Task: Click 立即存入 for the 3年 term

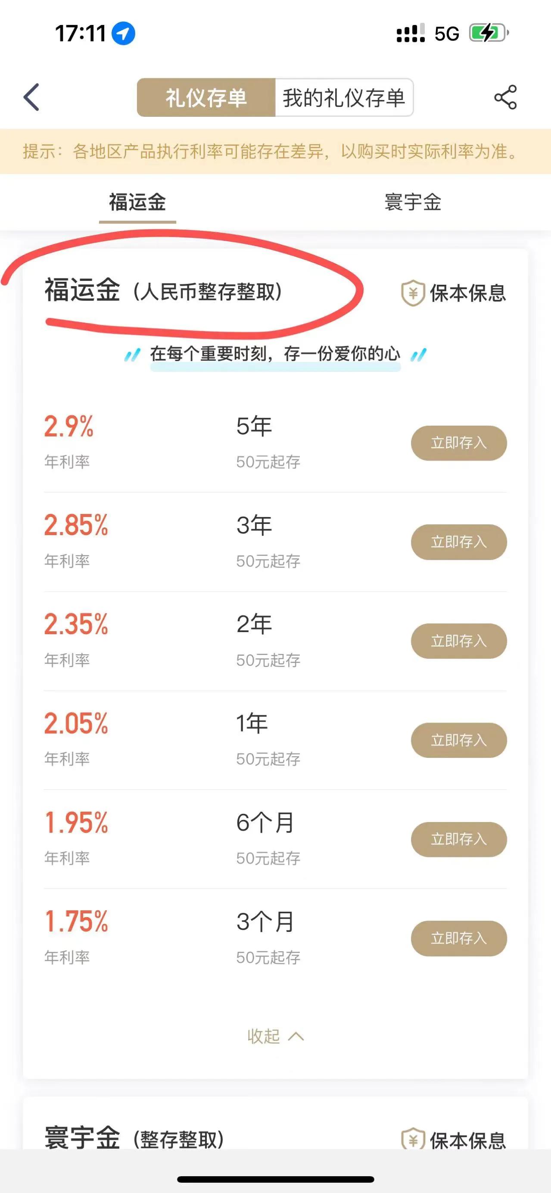Action: [x=459, y=542]
